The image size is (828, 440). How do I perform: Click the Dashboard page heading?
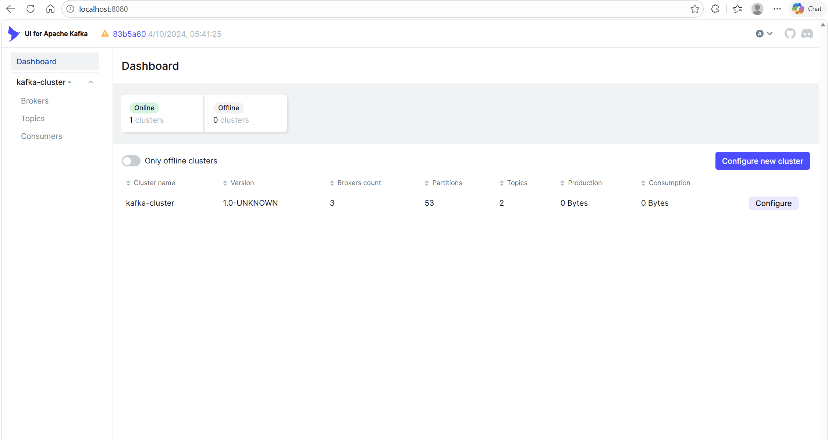tap(150, 66)
